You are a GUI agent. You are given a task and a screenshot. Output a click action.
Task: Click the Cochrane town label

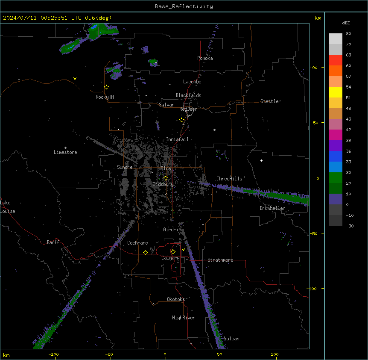[137, 243]
